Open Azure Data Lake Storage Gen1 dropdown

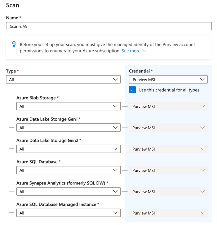[x=68, y=128]
